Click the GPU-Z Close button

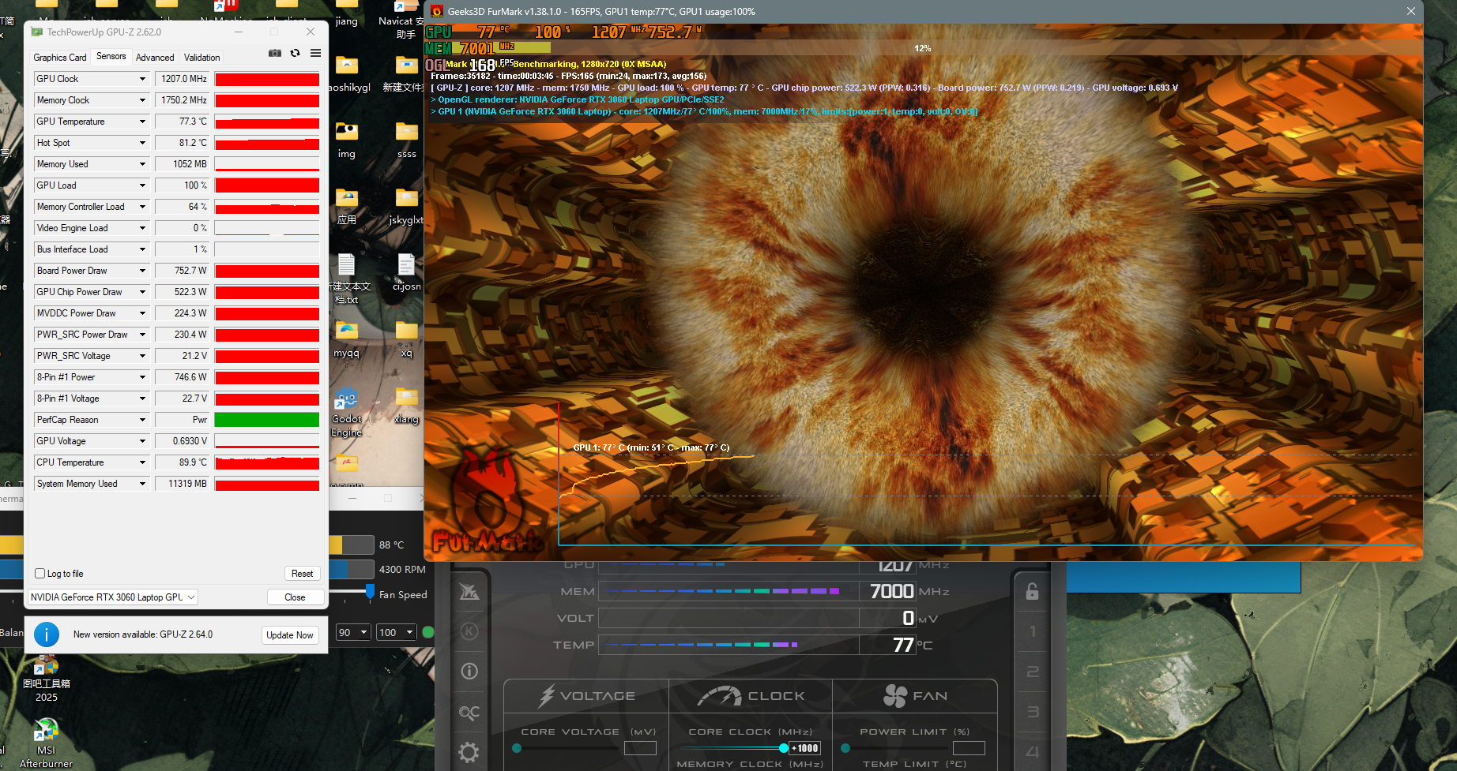pyautogui.click(x=295, y=597)
